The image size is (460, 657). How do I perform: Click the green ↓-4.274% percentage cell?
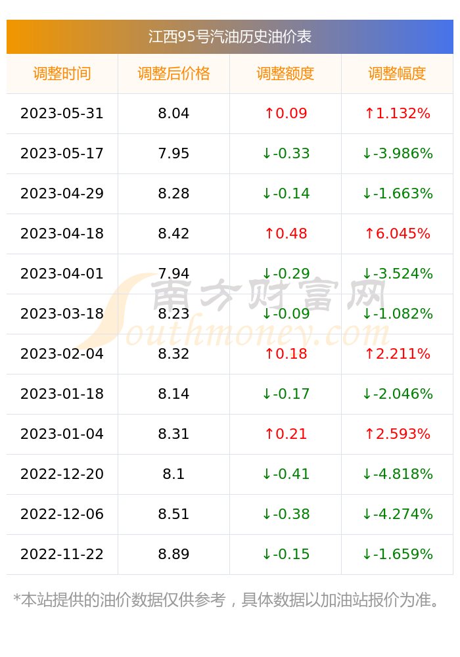coord(397,514)
